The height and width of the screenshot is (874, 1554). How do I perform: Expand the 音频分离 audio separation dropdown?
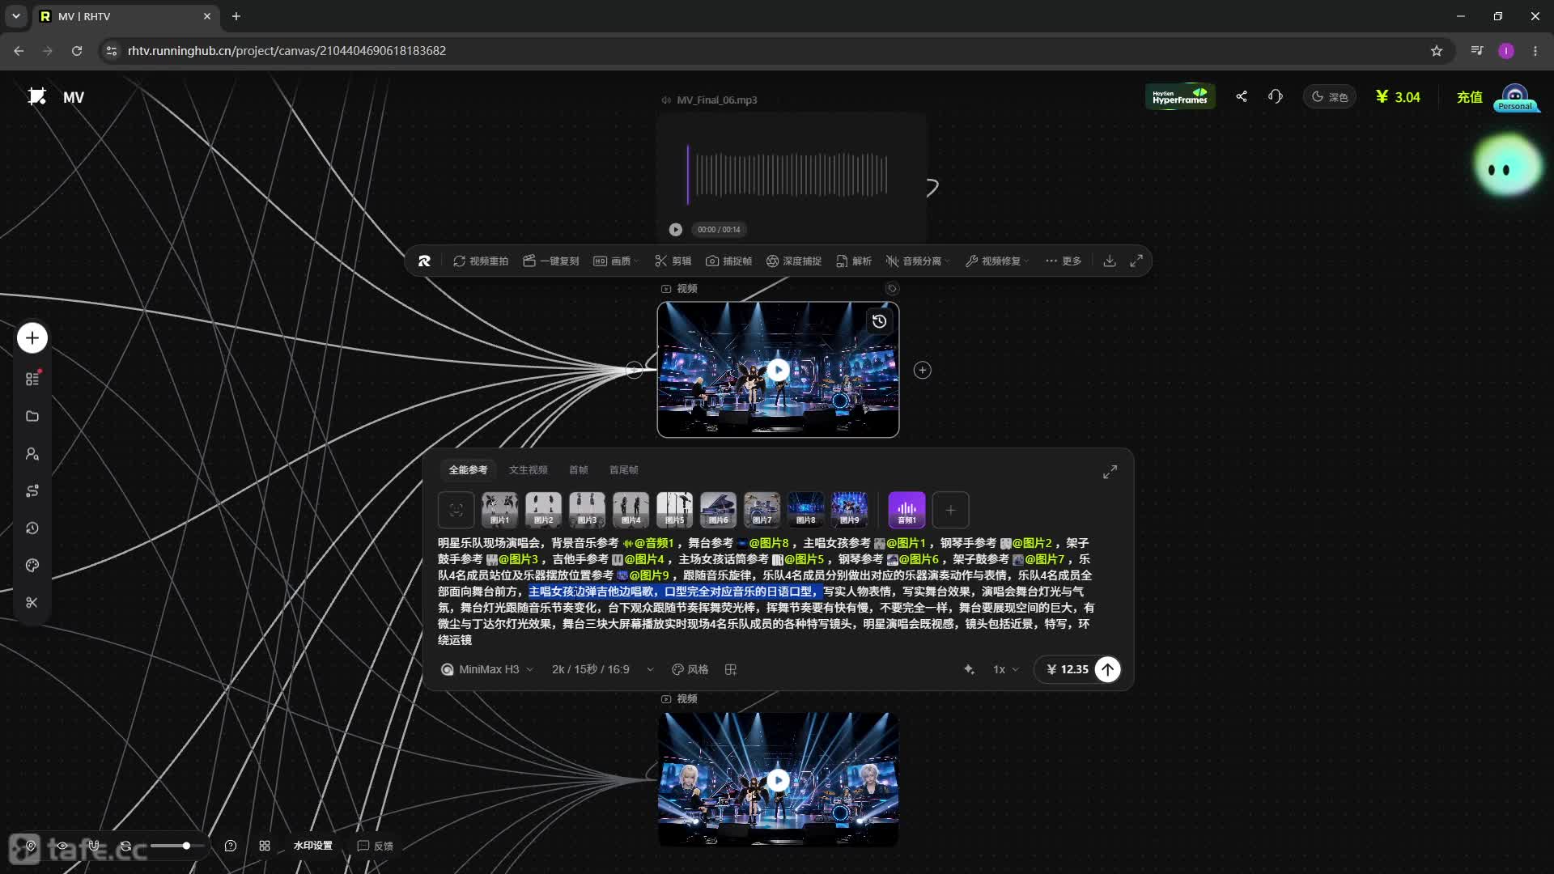coord(918,261)
